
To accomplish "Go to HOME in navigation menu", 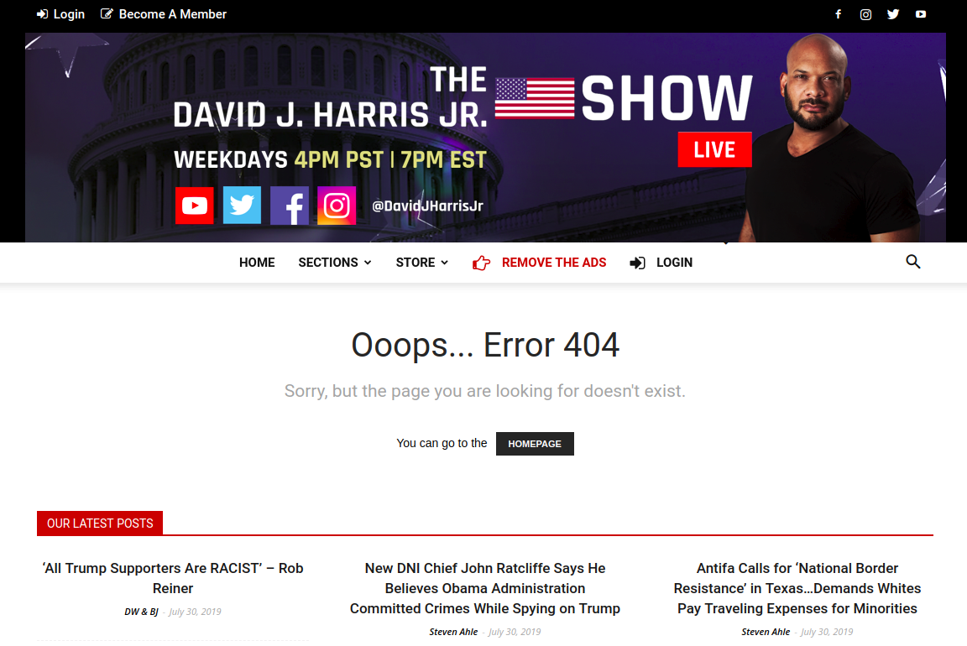I will point(257,263).
